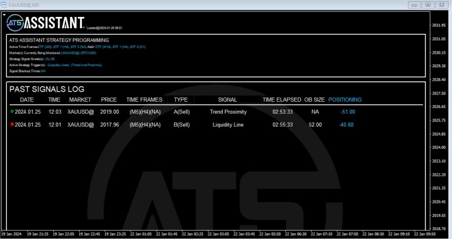This screenshot has height=239, width=452.
Task: Click the date cell in the 12:01 row
Action: click(28, 125)
